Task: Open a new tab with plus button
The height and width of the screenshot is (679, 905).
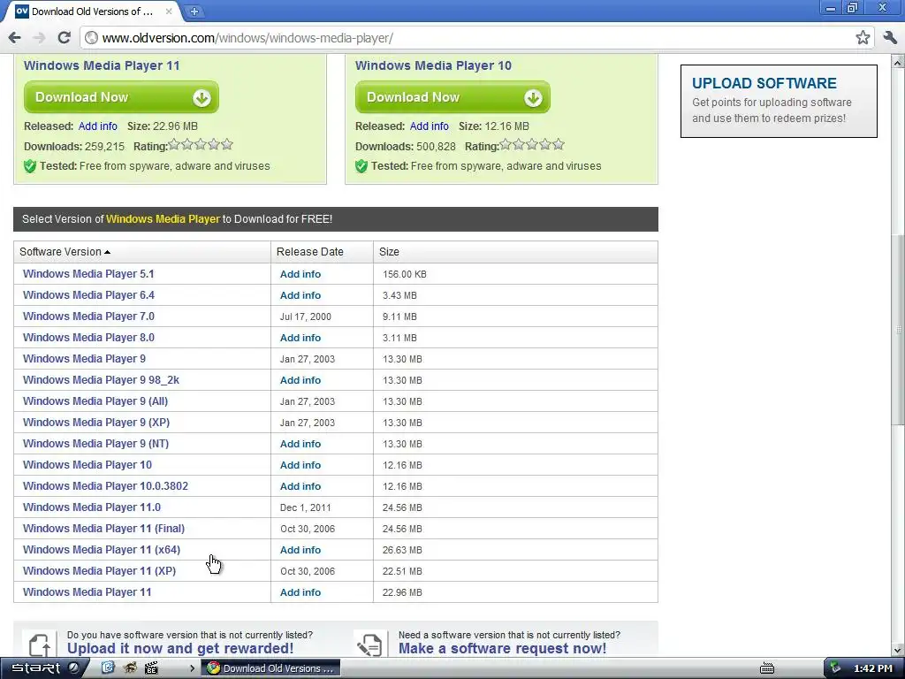Action: (x=194, y=11)
